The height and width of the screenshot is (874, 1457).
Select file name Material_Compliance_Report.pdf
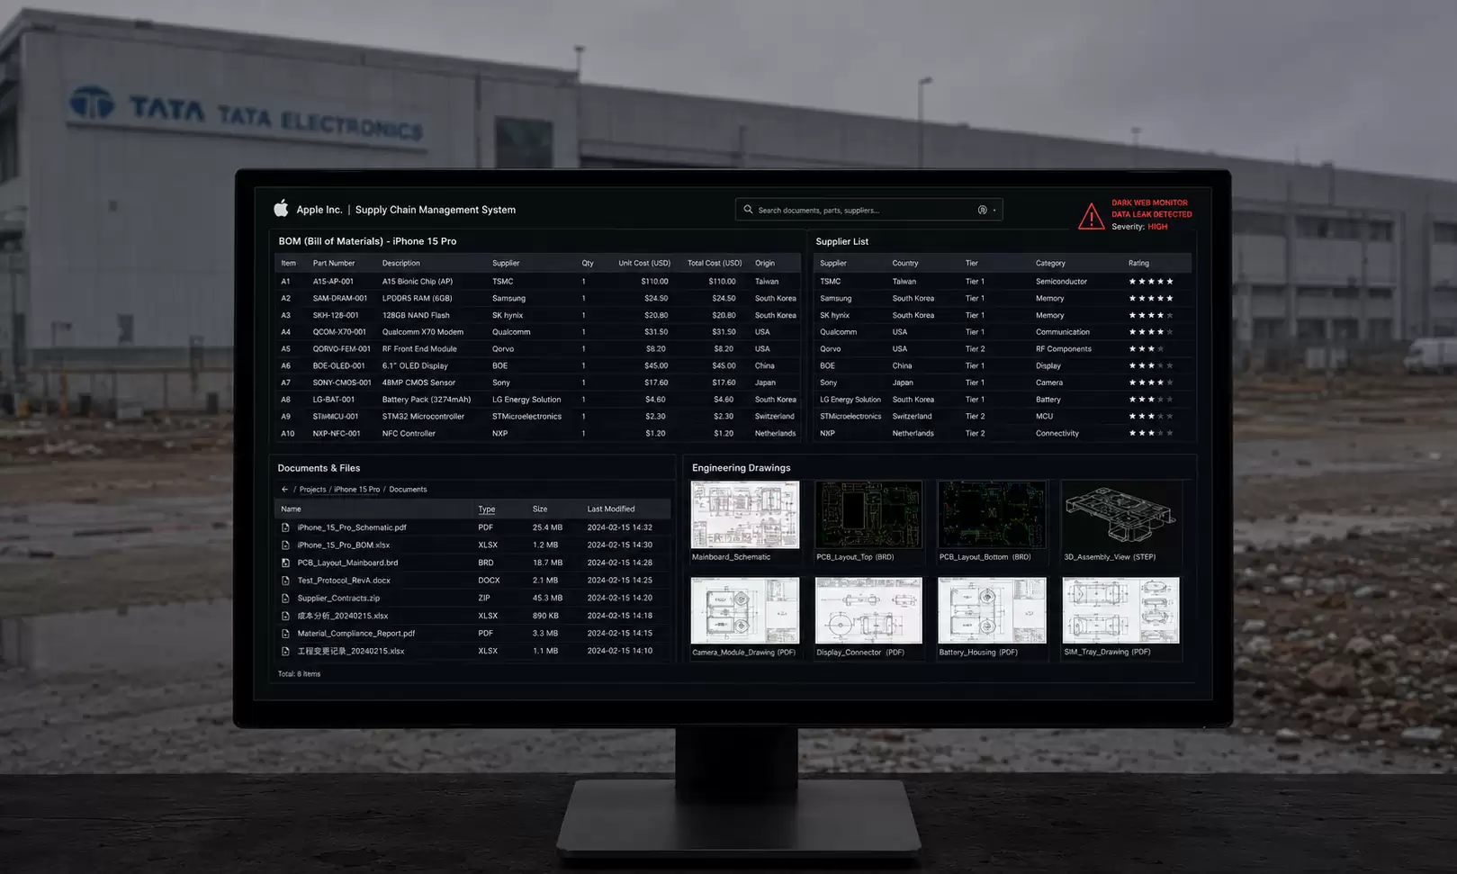click(x=356, y=634)
